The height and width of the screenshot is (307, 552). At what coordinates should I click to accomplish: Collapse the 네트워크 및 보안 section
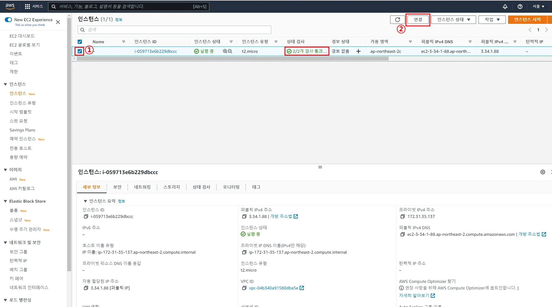(x=5, y=243)
